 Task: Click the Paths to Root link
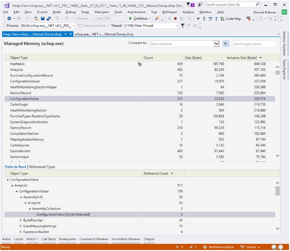coord(15,167)
